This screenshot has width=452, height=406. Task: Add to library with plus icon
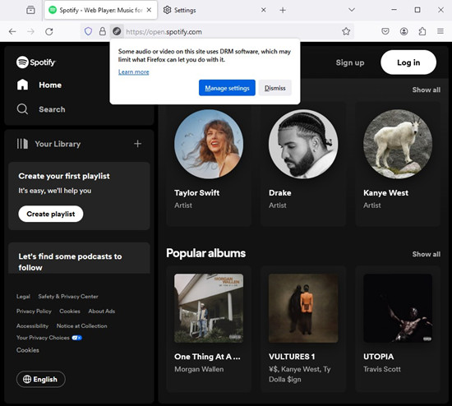click(x=138, y=144)
